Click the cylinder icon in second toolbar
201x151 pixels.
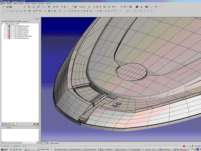point(11,11)
